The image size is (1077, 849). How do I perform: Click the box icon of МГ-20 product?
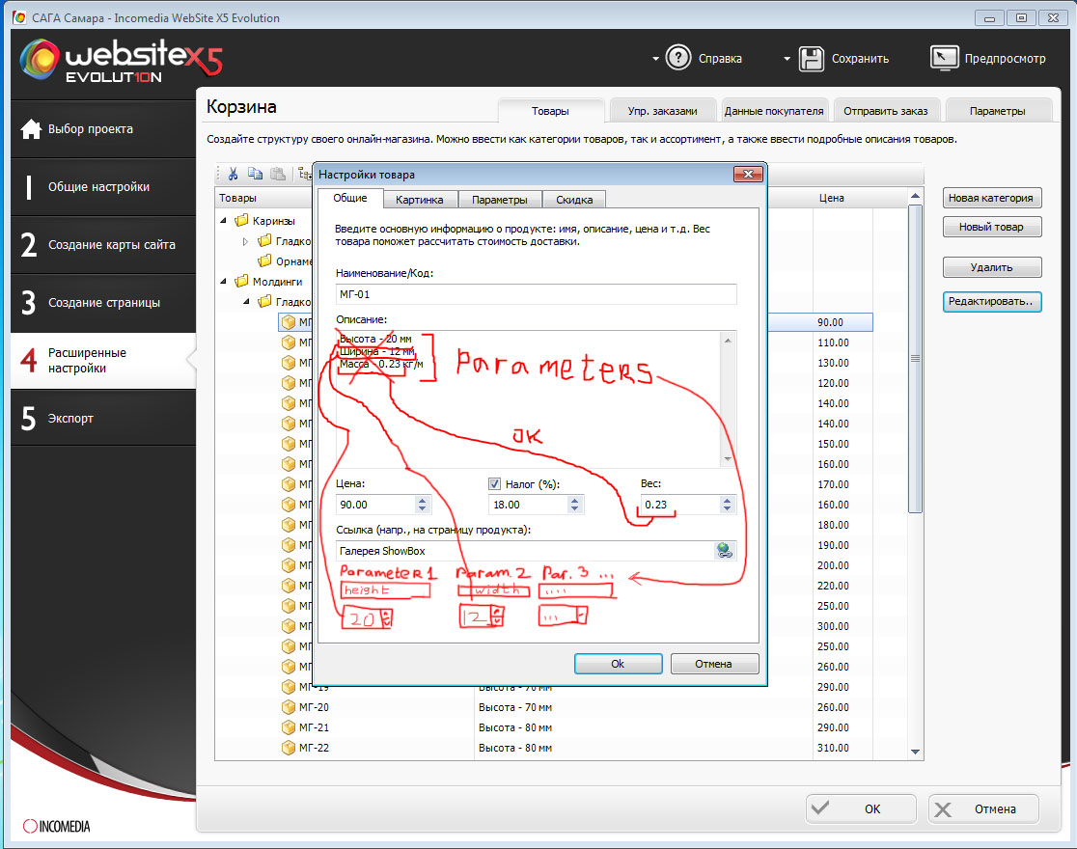(289, 707)
